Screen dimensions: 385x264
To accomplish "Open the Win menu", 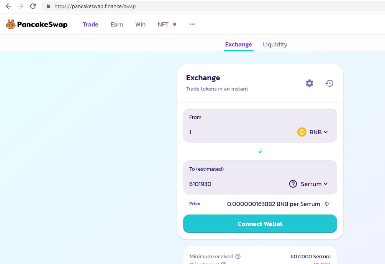I will point(140,24).
